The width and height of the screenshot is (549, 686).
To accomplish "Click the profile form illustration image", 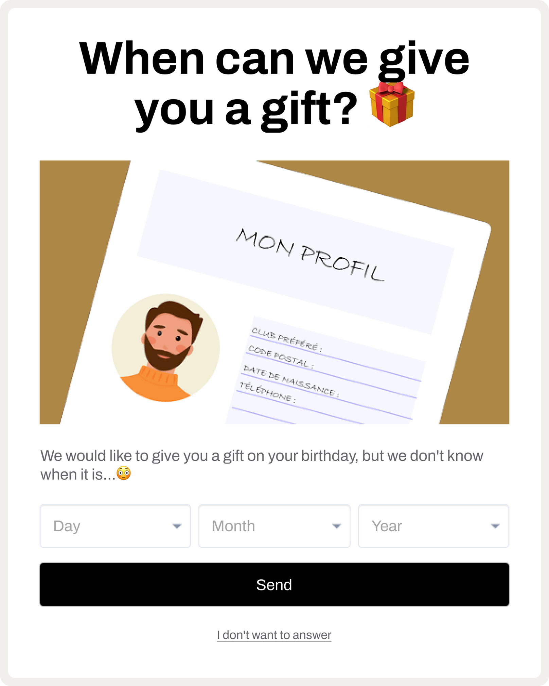I will [x=274, y=292].
